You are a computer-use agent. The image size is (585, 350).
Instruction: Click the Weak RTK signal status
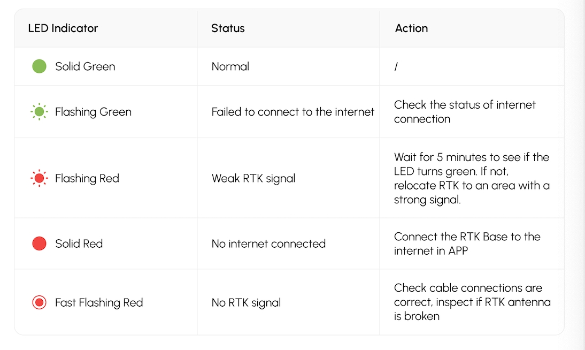click(x=253, y=179)
